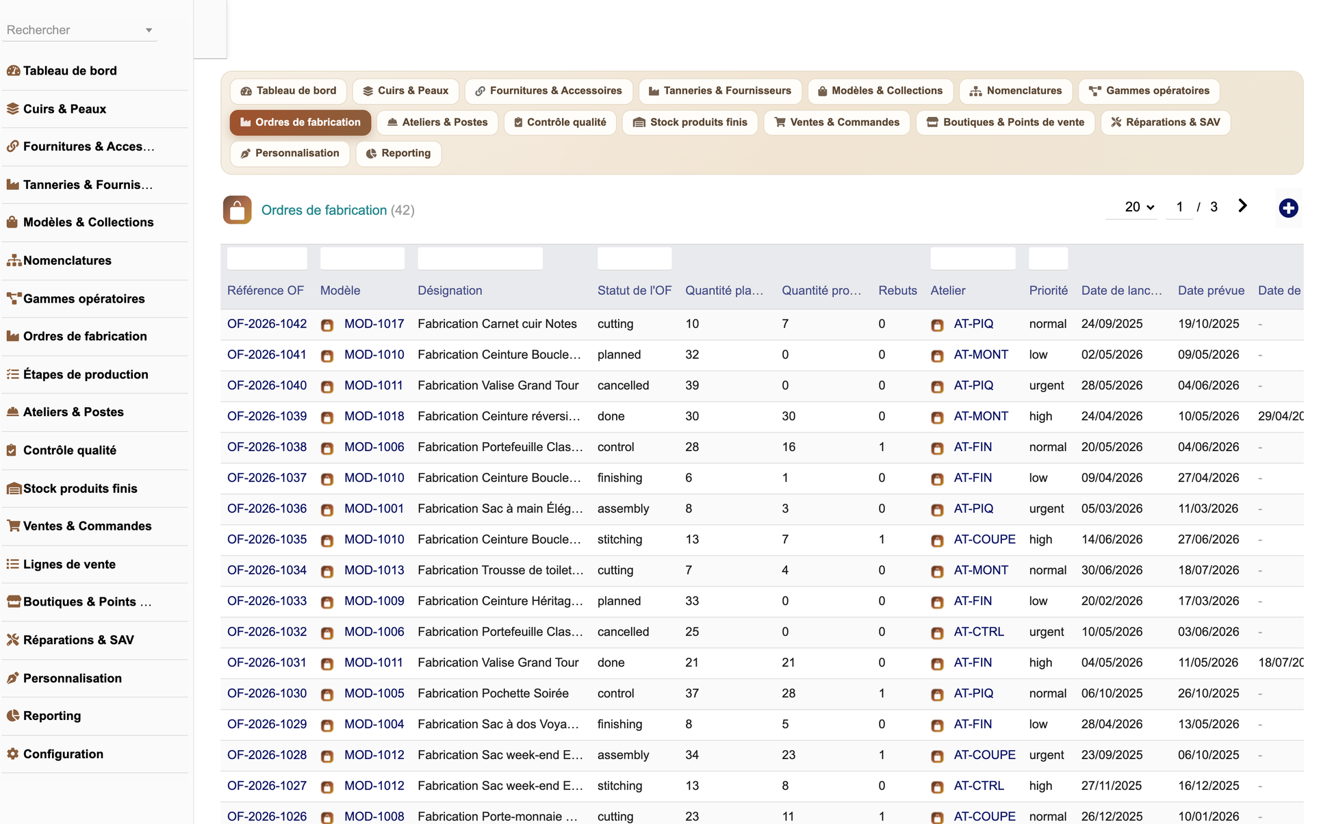Click Gammes opératoires sidebar icon

point(13,298)
